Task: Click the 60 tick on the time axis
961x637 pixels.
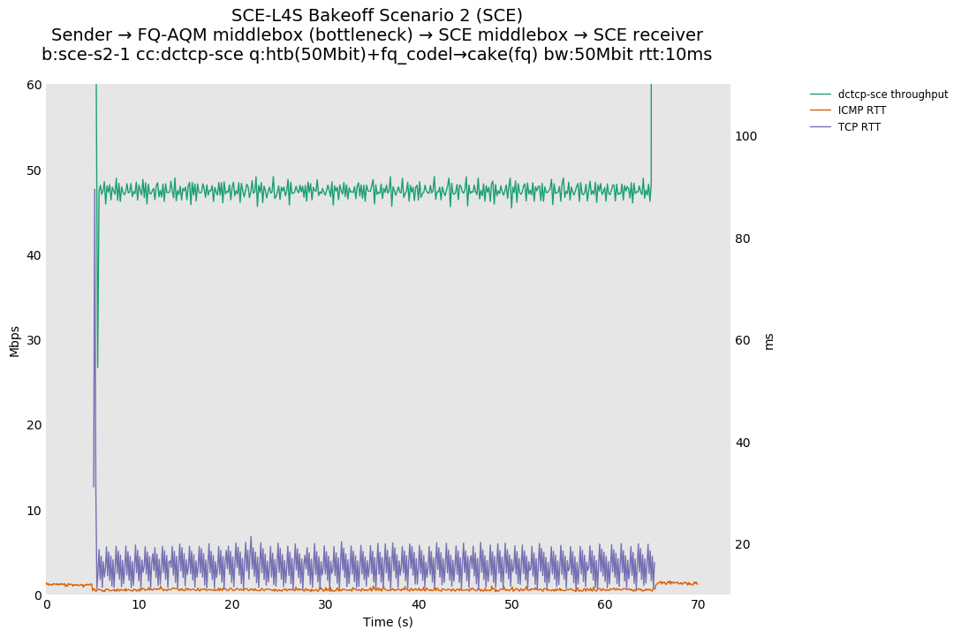Action: tap(604, 604)
